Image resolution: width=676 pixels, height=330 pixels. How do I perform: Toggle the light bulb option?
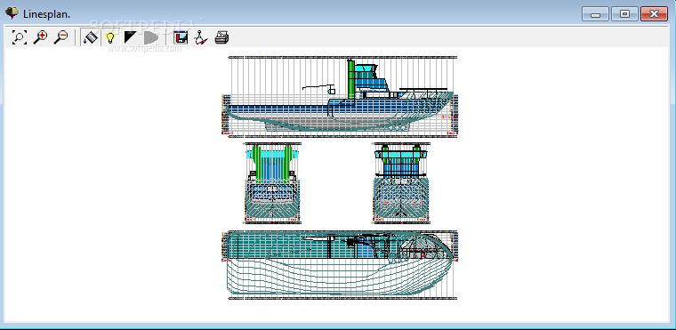pos(110,37)
